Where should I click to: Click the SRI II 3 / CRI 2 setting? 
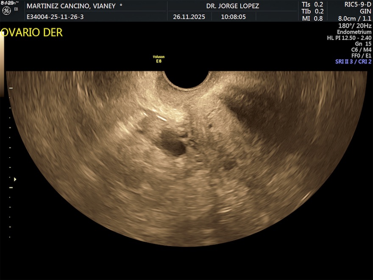pyautogui.click(x=353, y=62)
